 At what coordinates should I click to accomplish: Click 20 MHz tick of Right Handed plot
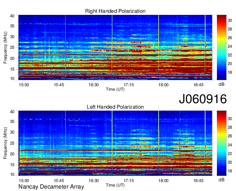(x=12, y=58)
